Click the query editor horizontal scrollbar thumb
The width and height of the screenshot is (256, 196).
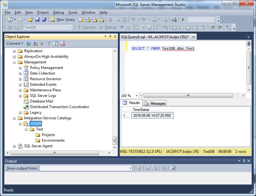[188, 95]
